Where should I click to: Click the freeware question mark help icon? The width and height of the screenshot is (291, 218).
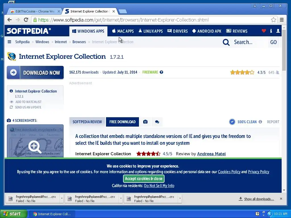click(x=161, y=72)
